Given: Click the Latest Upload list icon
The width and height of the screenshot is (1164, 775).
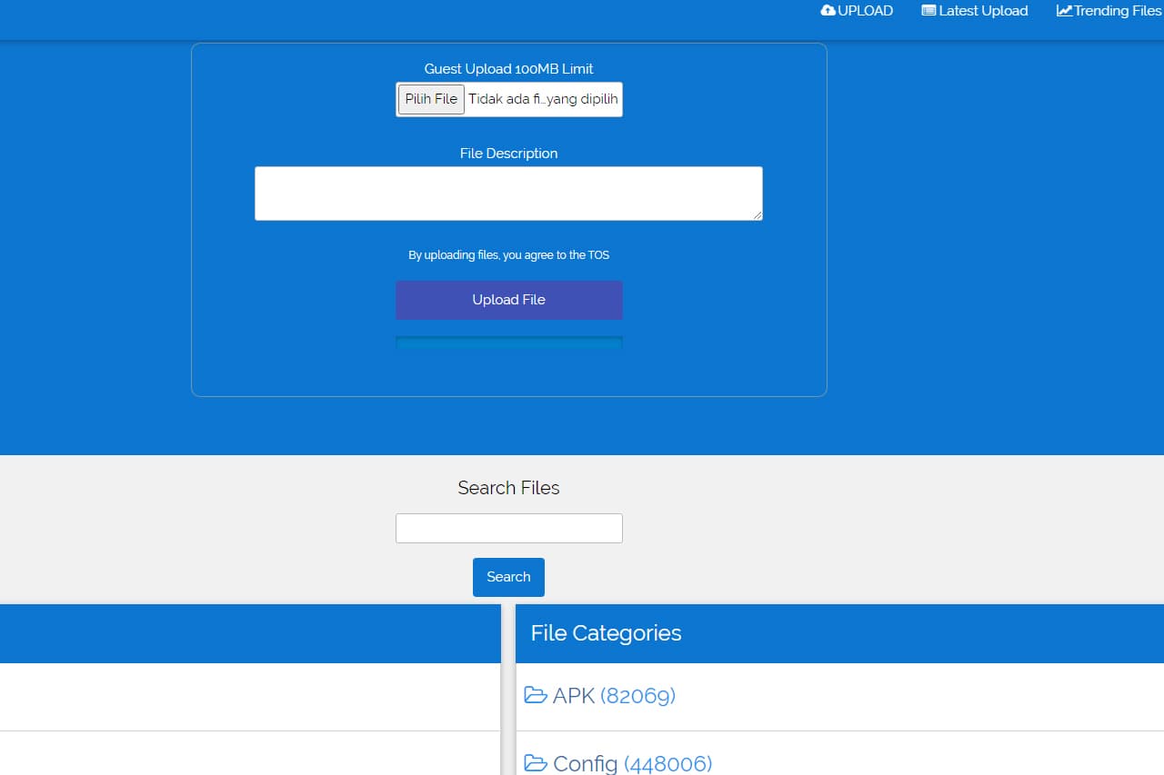Looking at the screenshot, I should click(x=928, y=11).
